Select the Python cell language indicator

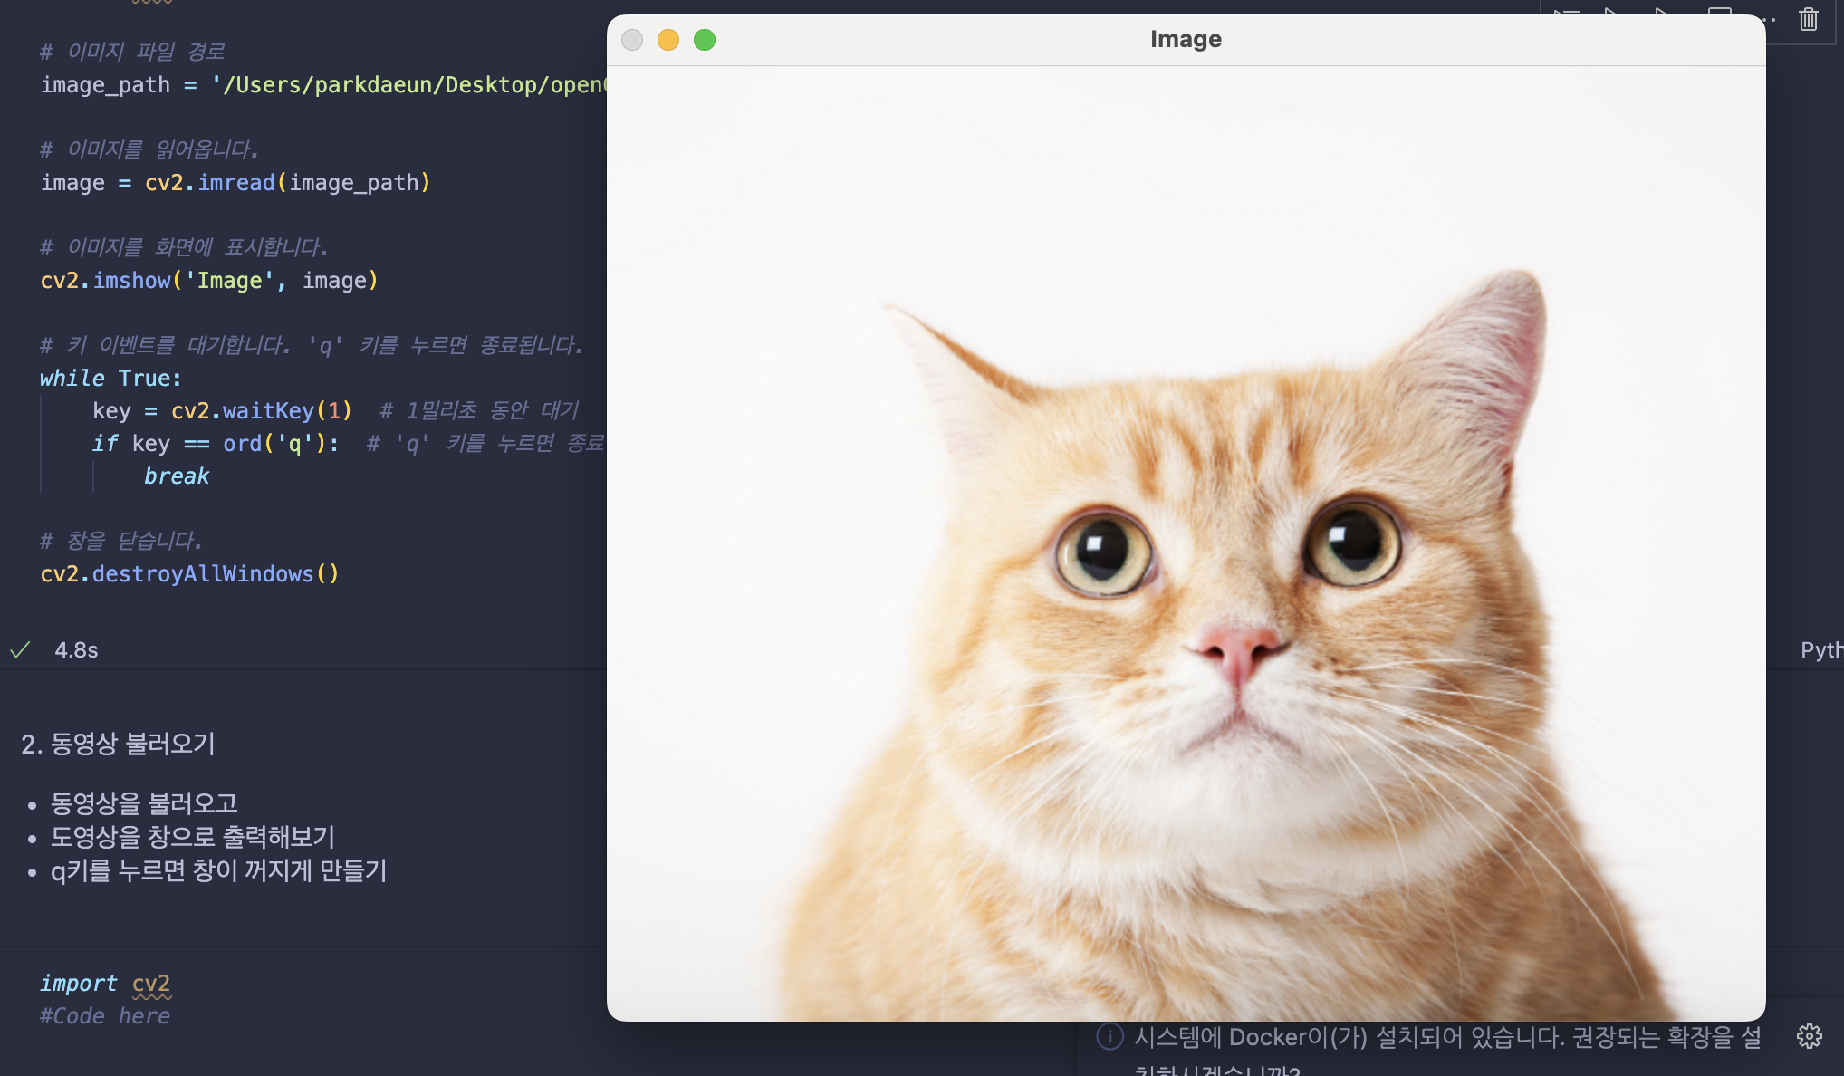(1820, 649)
